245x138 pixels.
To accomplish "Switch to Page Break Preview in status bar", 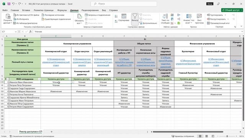I will pyautogui.click(x=213, y=136).
